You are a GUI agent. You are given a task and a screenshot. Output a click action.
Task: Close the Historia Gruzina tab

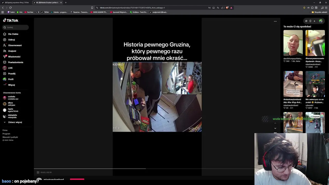tap(61, 3)
